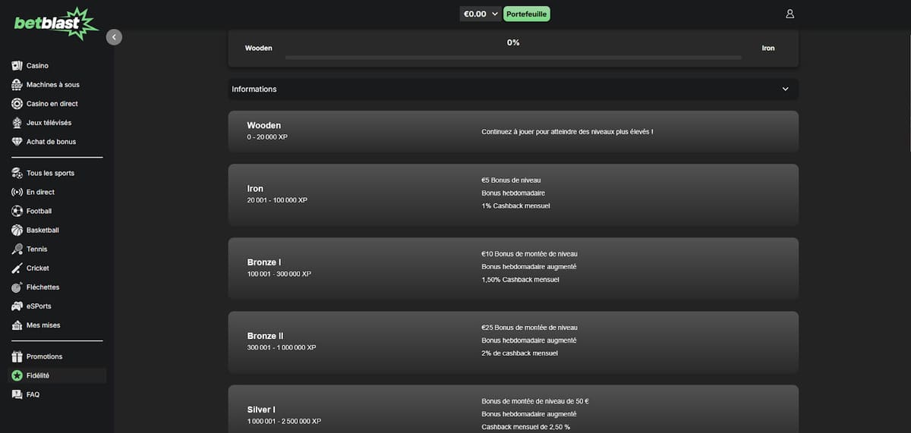Click '€10 Bonus de montée de niveau'
This screenshot has height=433, width=911.
click(x=529, y=254)
